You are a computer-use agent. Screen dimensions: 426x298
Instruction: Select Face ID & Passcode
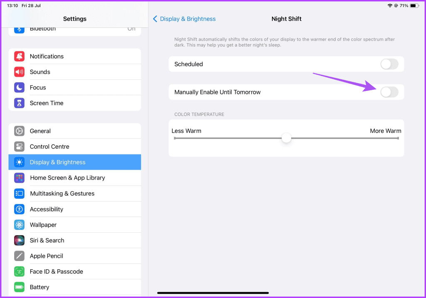click(57, 271)
